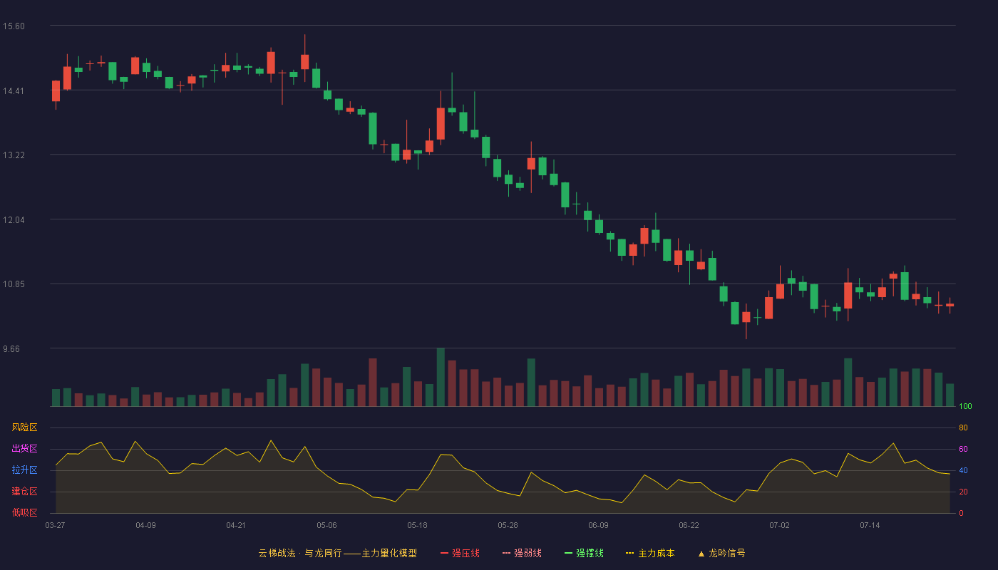Toggle the green 强撑线 legend marker

click(x=568, y=553)
